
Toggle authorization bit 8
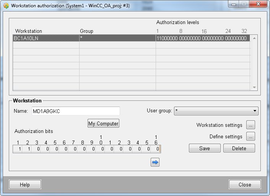82,149
